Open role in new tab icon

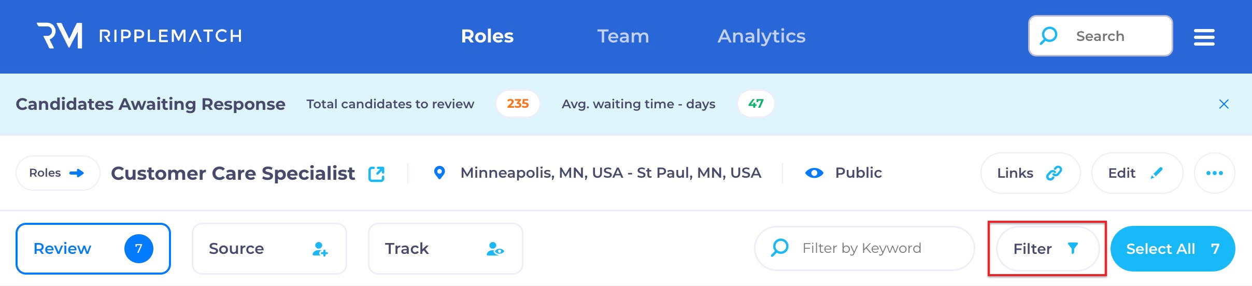point(376,174)
